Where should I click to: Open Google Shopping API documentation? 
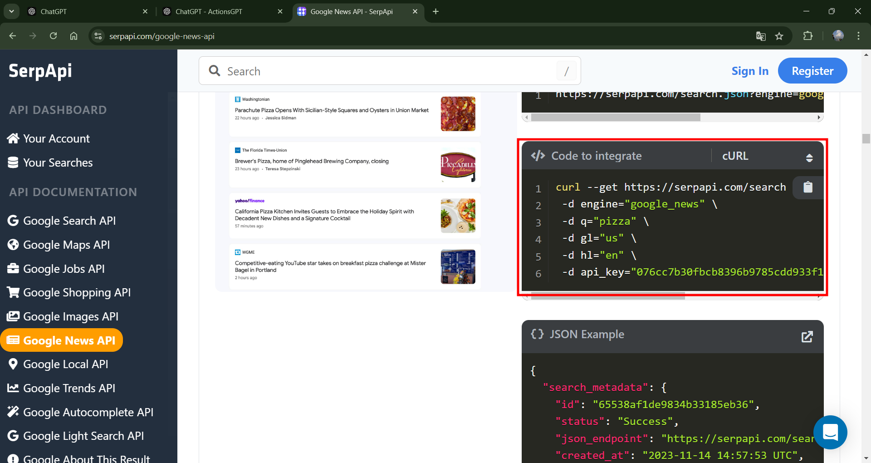77,292
